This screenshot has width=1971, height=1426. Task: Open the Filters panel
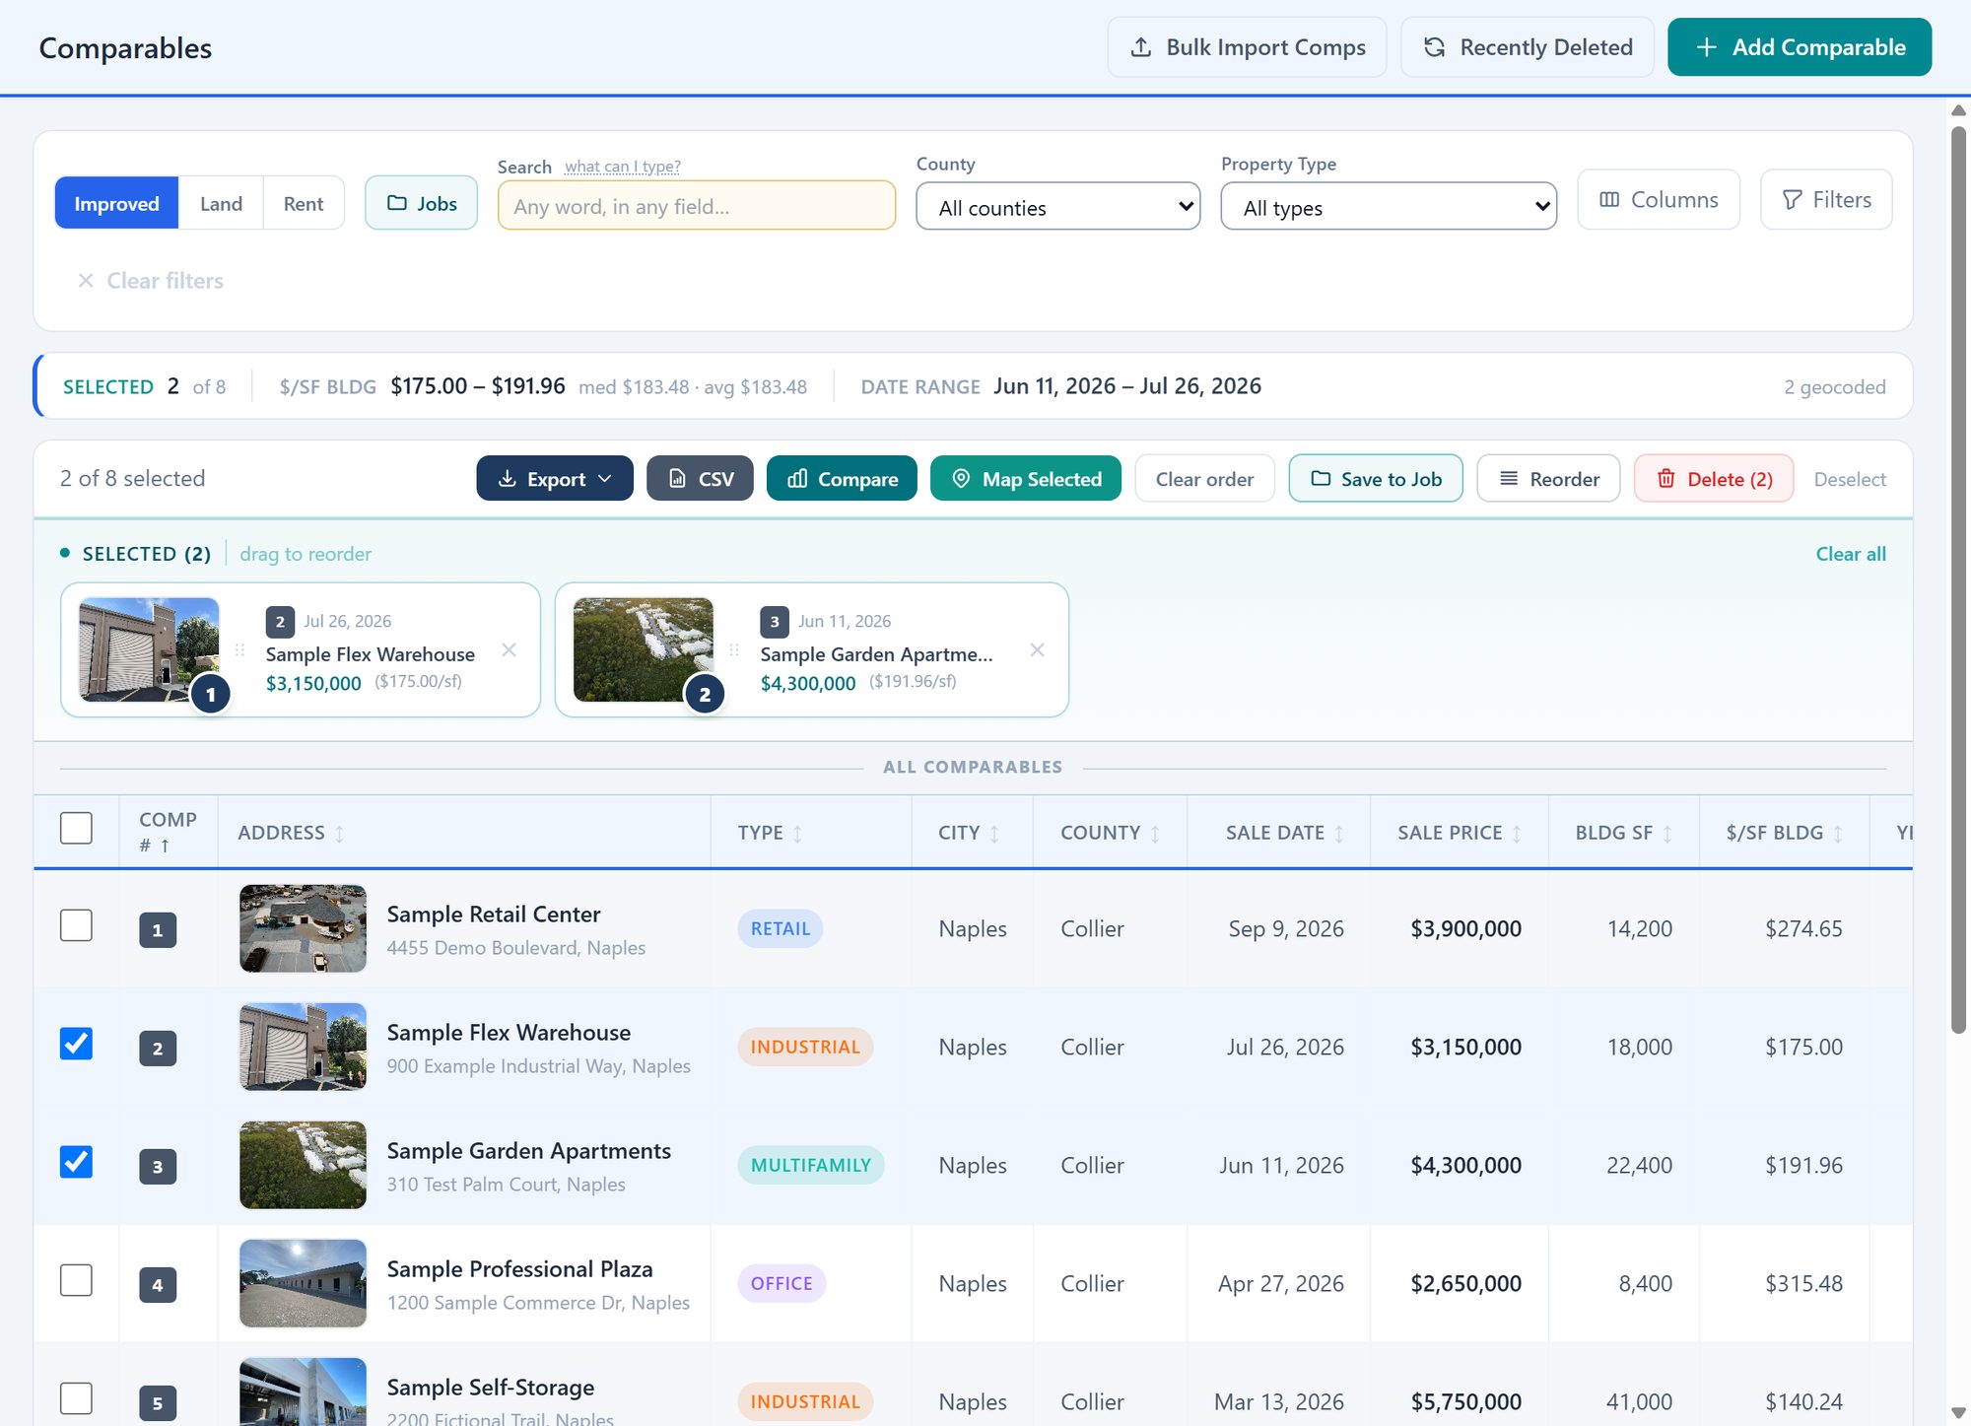(1825, 199)
